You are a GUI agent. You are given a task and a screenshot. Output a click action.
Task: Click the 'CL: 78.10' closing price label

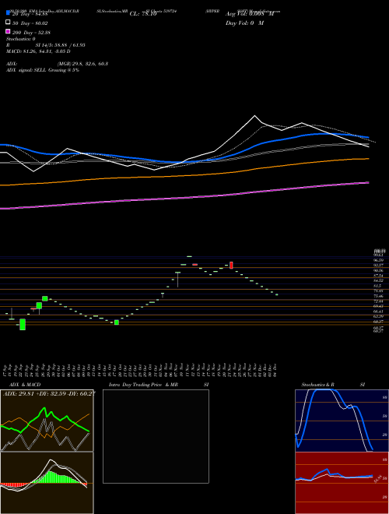tap(143, 14)
